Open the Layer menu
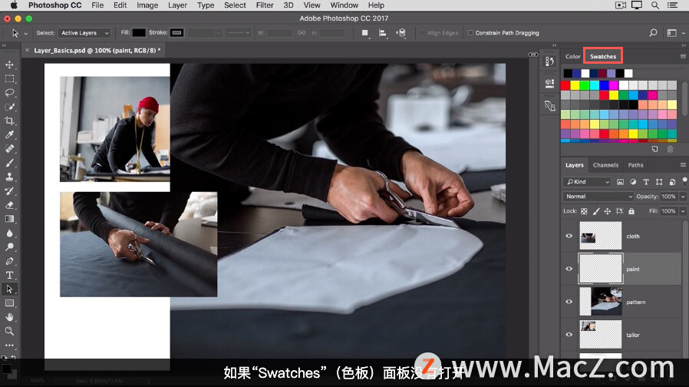Viewport: 689px width, 387px height. pyautogui.click(x=177, y=5)
